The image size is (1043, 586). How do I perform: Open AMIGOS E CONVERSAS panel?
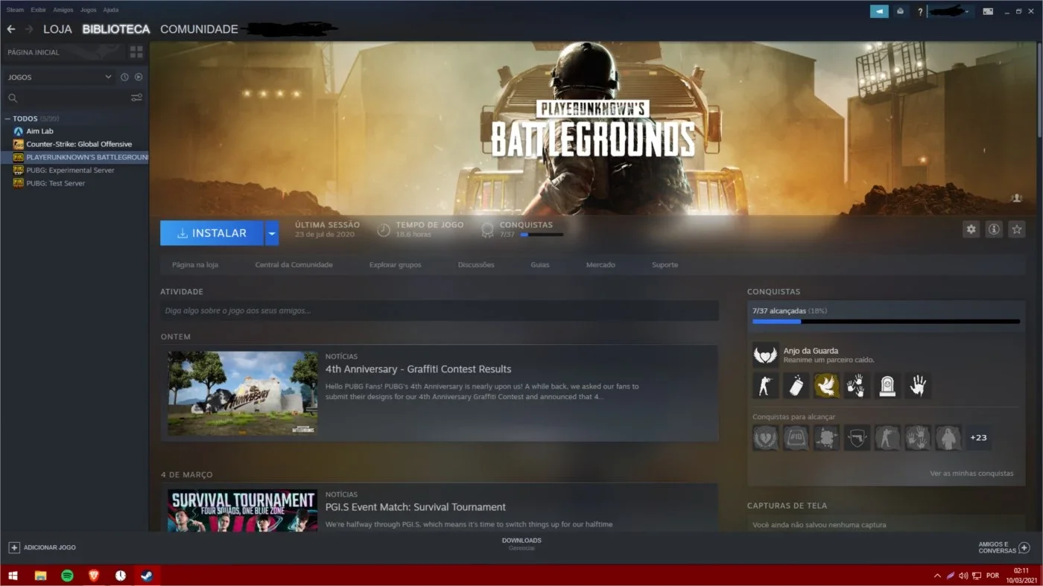coord(1004,547)
